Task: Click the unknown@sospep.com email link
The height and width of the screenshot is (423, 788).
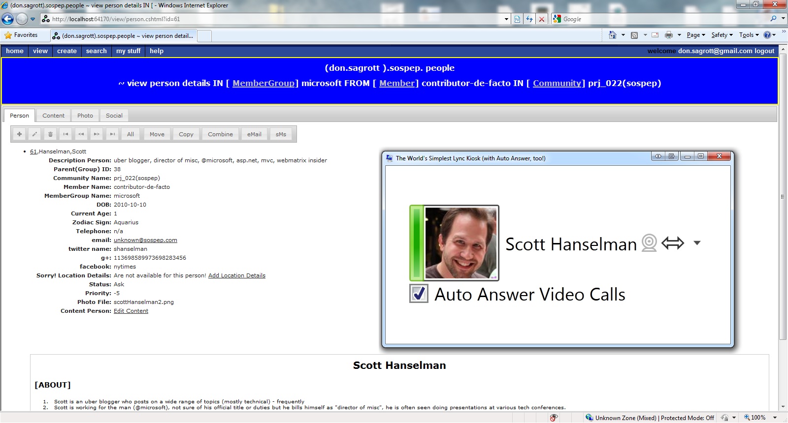Action: point(145,240)
